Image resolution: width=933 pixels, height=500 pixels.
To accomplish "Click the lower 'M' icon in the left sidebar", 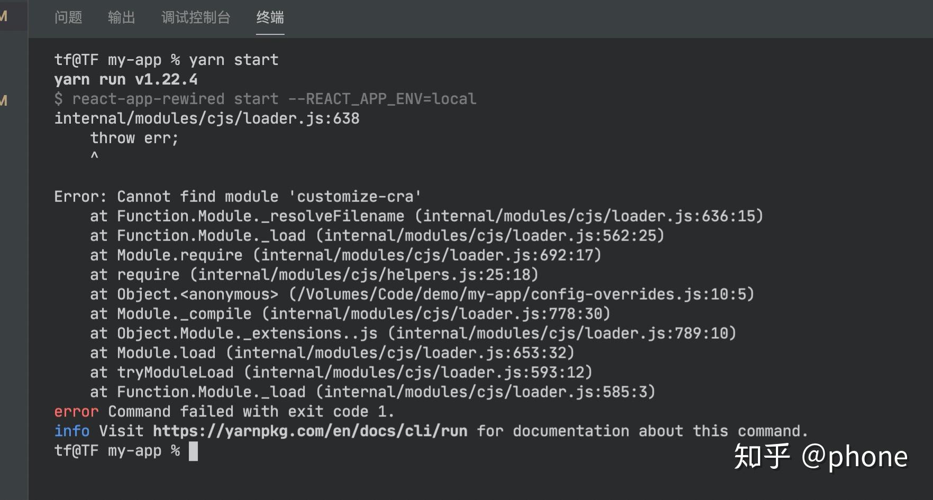I will tap(4, 98).
